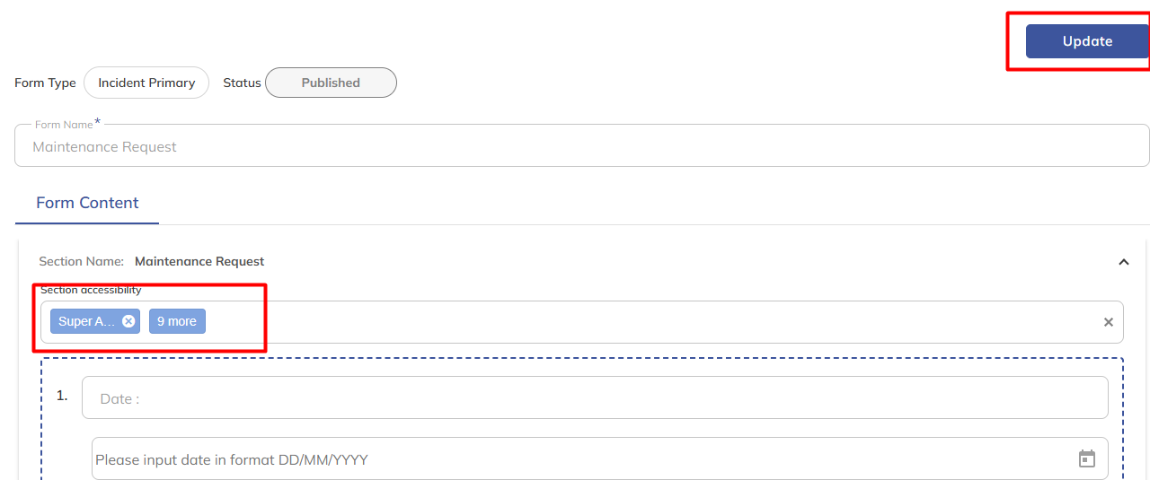Screen dimensions: 1150x480
Task: Click question number 1 marker
Action: pyautogui.click(x=62, y=395)
